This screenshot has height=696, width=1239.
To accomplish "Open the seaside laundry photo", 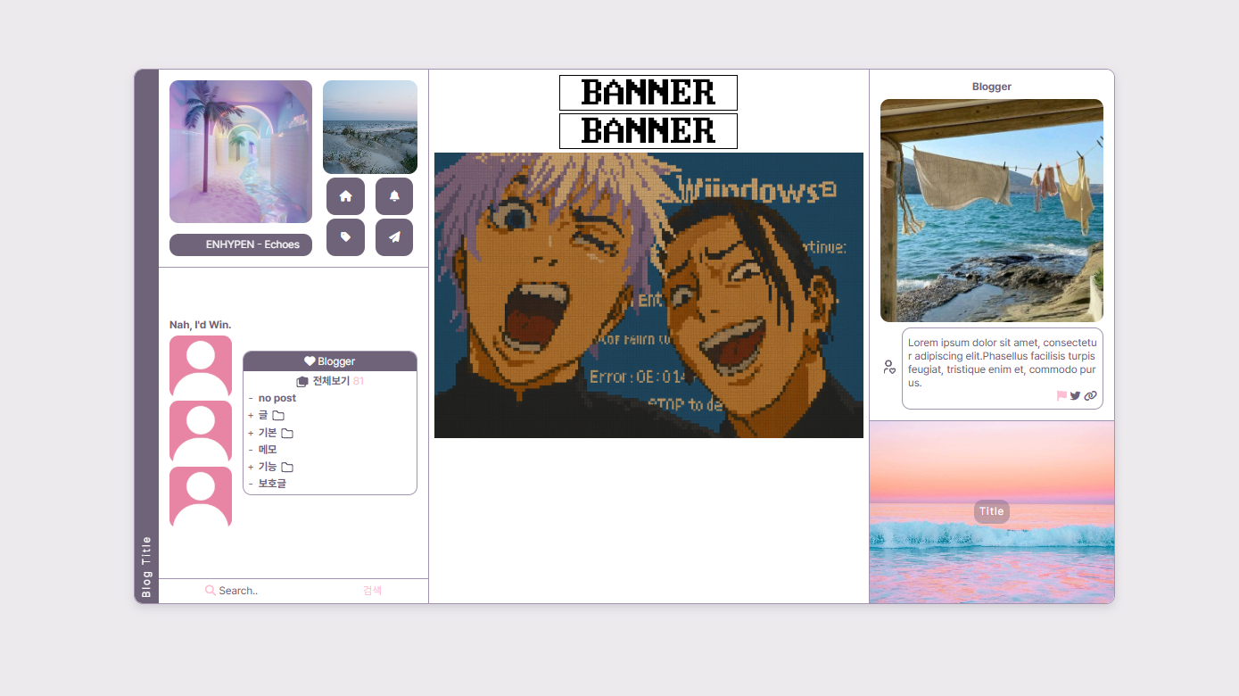I will pos(992,211).
